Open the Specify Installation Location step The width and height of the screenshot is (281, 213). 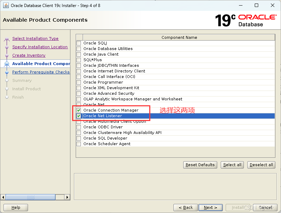40,47
